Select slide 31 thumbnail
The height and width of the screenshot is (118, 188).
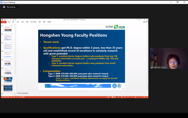[8, 94]
